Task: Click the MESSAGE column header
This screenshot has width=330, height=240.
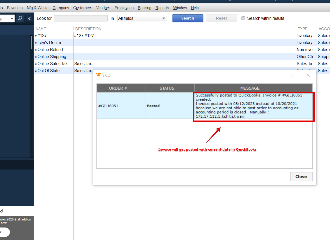Action: point(253,88)
